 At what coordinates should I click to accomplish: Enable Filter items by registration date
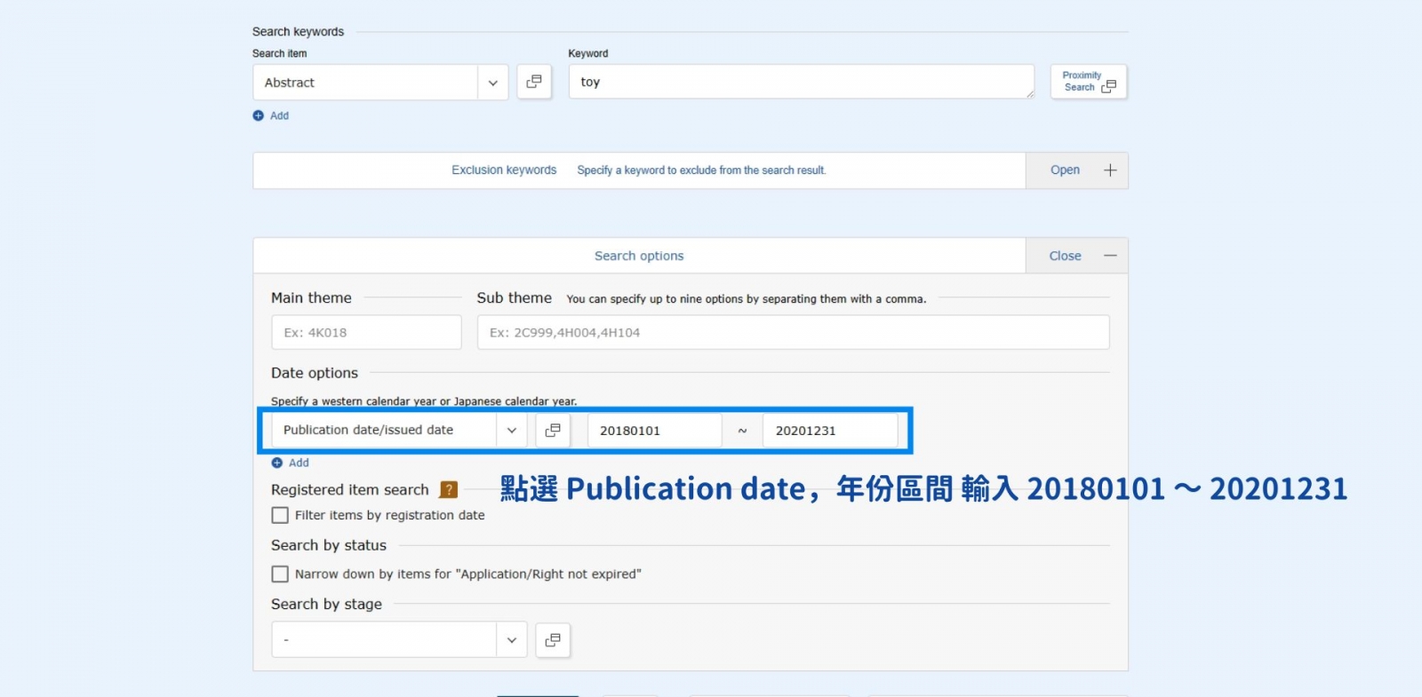point(280,515)
